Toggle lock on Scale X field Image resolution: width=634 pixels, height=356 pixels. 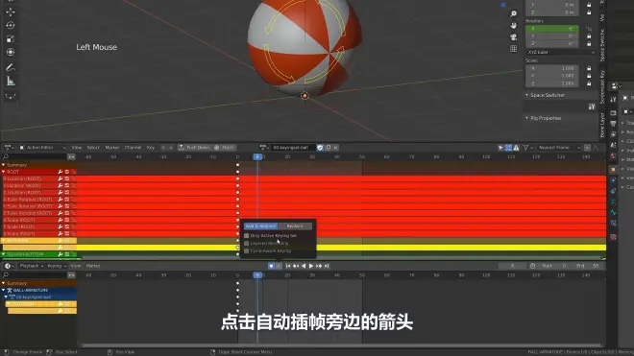point(589,68)
